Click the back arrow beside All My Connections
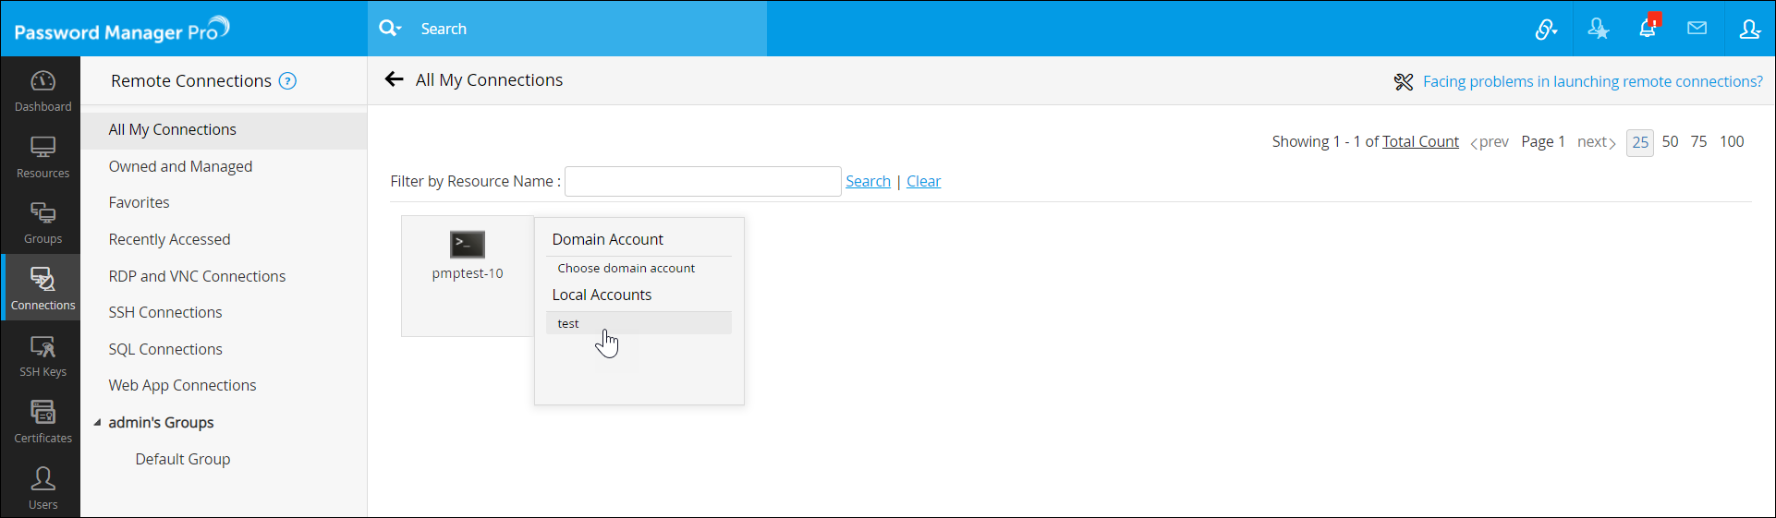1776x518 pixels. (395, 79)
